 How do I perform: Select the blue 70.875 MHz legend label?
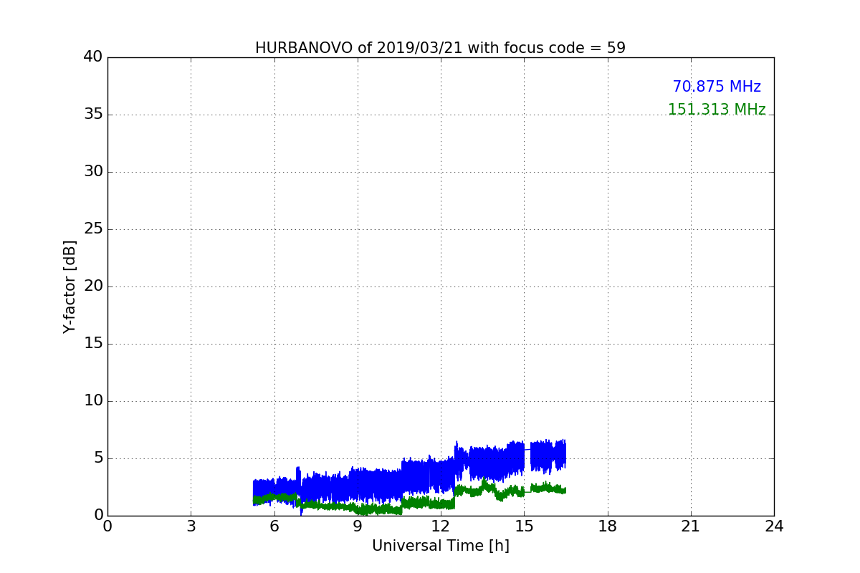coord(717,87)
